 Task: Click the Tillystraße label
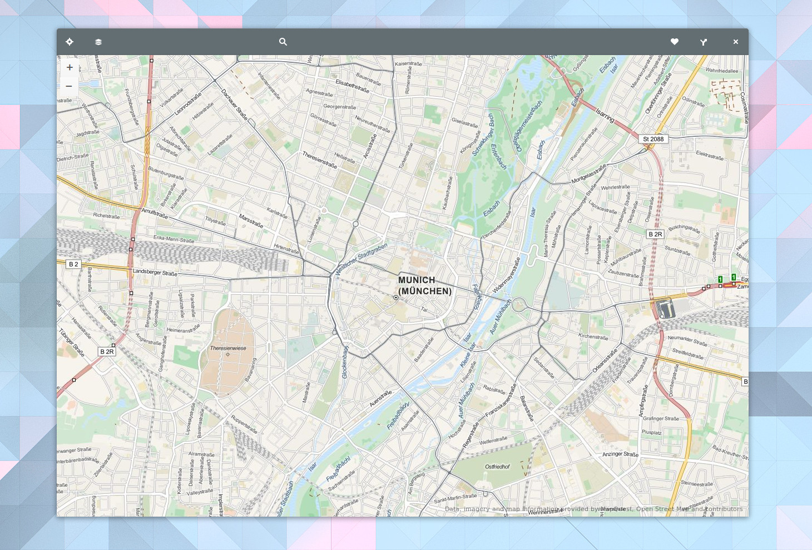[x=215, y=221]
